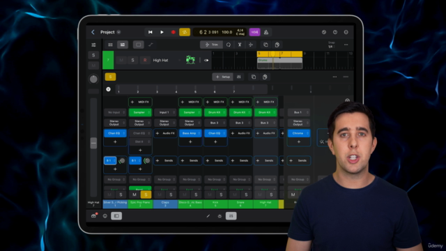Adjust the left volume fader handle

click(x=93, y=143)
